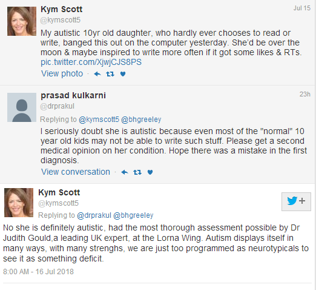Screen dimensions: 316x290
Task: Click the 23h timestamp
Action: point(305,94)
